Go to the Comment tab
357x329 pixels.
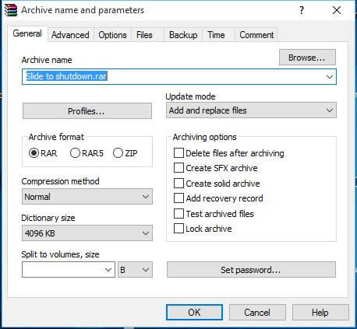(x=256, y=35)
